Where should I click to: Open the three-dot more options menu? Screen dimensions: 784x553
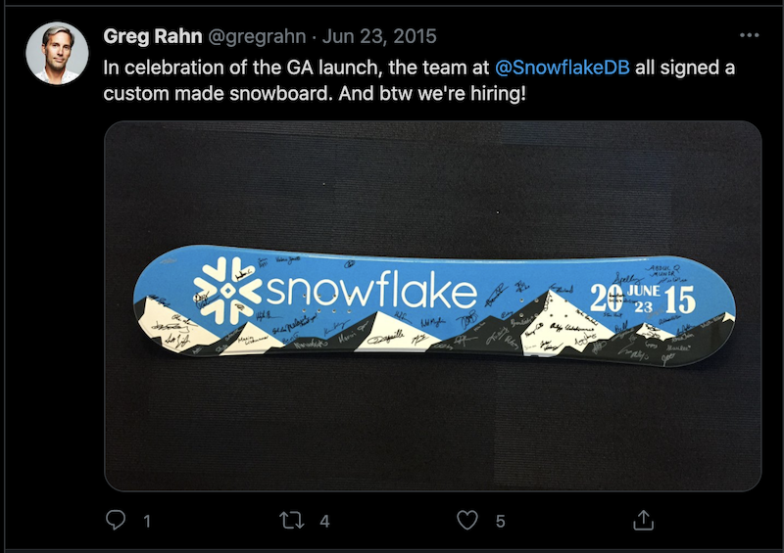tap(749, 35)
